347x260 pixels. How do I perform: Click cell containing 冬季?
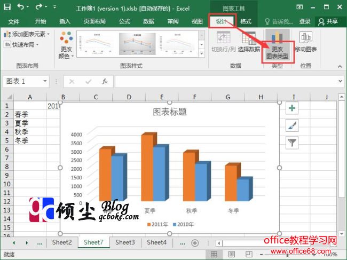point(30,140)
